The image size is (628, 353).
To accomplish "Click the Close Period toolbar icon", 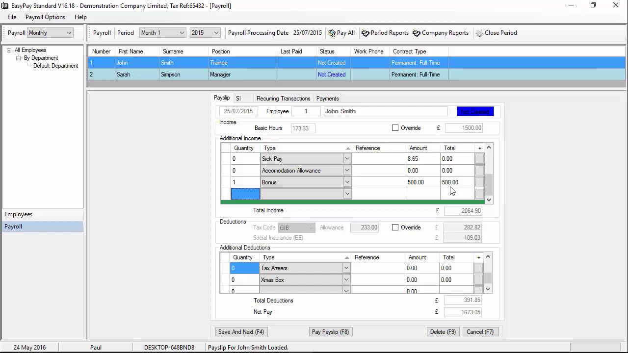I will click(x=479, y=33).
